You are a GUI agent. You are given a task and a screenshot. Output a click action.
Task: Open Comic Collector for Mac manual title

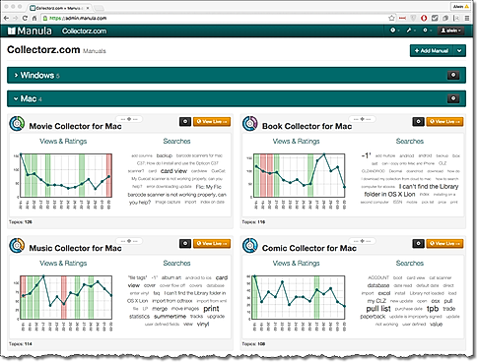point(309,248)
